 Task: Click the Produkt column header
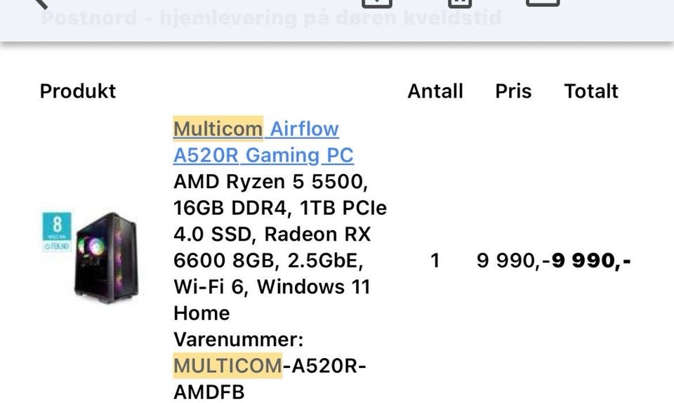78,91
